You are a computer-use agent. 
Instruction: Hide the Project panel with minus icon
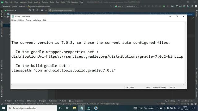46,10
